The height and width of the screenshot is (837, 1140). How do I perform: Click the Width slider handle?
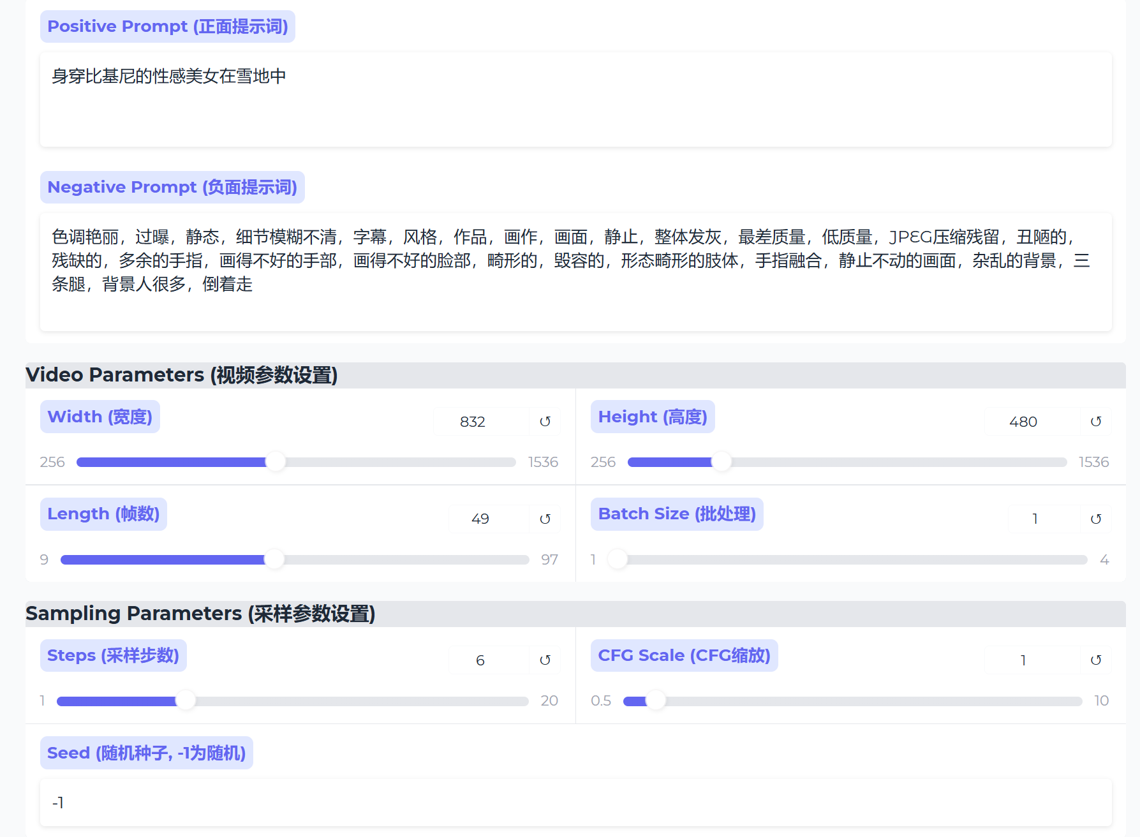click(x=276, y=461)
